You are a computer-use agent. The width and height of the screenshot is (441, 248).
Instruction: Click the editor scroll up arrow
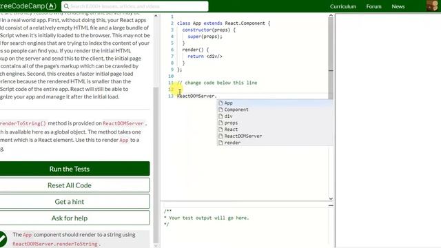[331, 16]
